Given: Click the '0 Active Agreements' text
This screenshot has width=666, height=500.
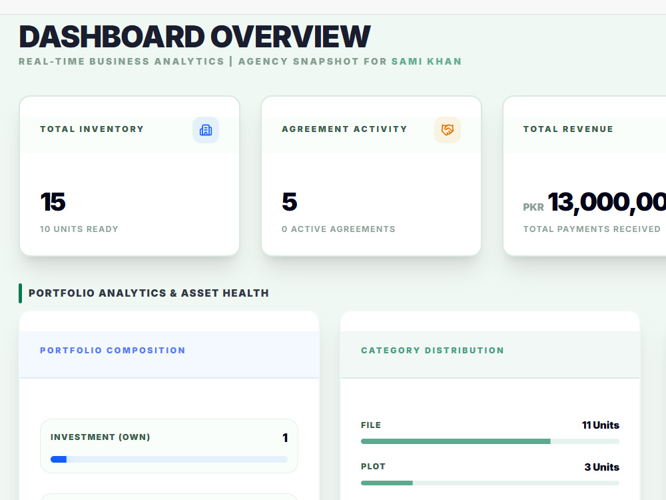Looking at the screenshot, I should point(338,229).
